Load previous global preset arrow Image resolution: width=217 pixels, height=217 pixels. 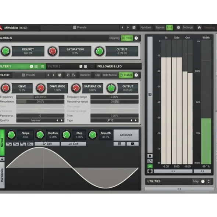[x=122, y=28]
